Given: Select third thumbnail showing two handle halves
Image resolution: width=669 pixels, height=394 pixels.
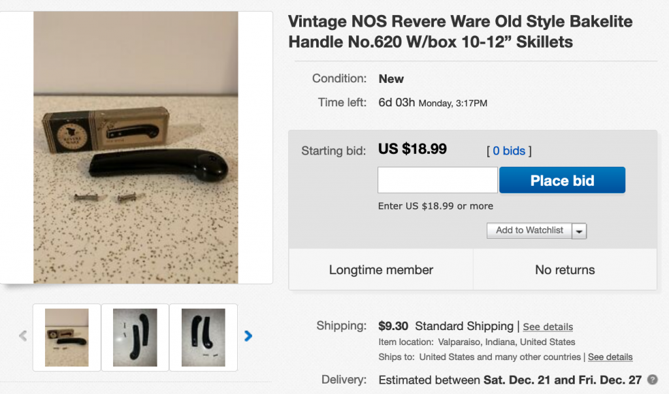Looking at the screenshot, I should pyautogui.click(x=203, y=337).
